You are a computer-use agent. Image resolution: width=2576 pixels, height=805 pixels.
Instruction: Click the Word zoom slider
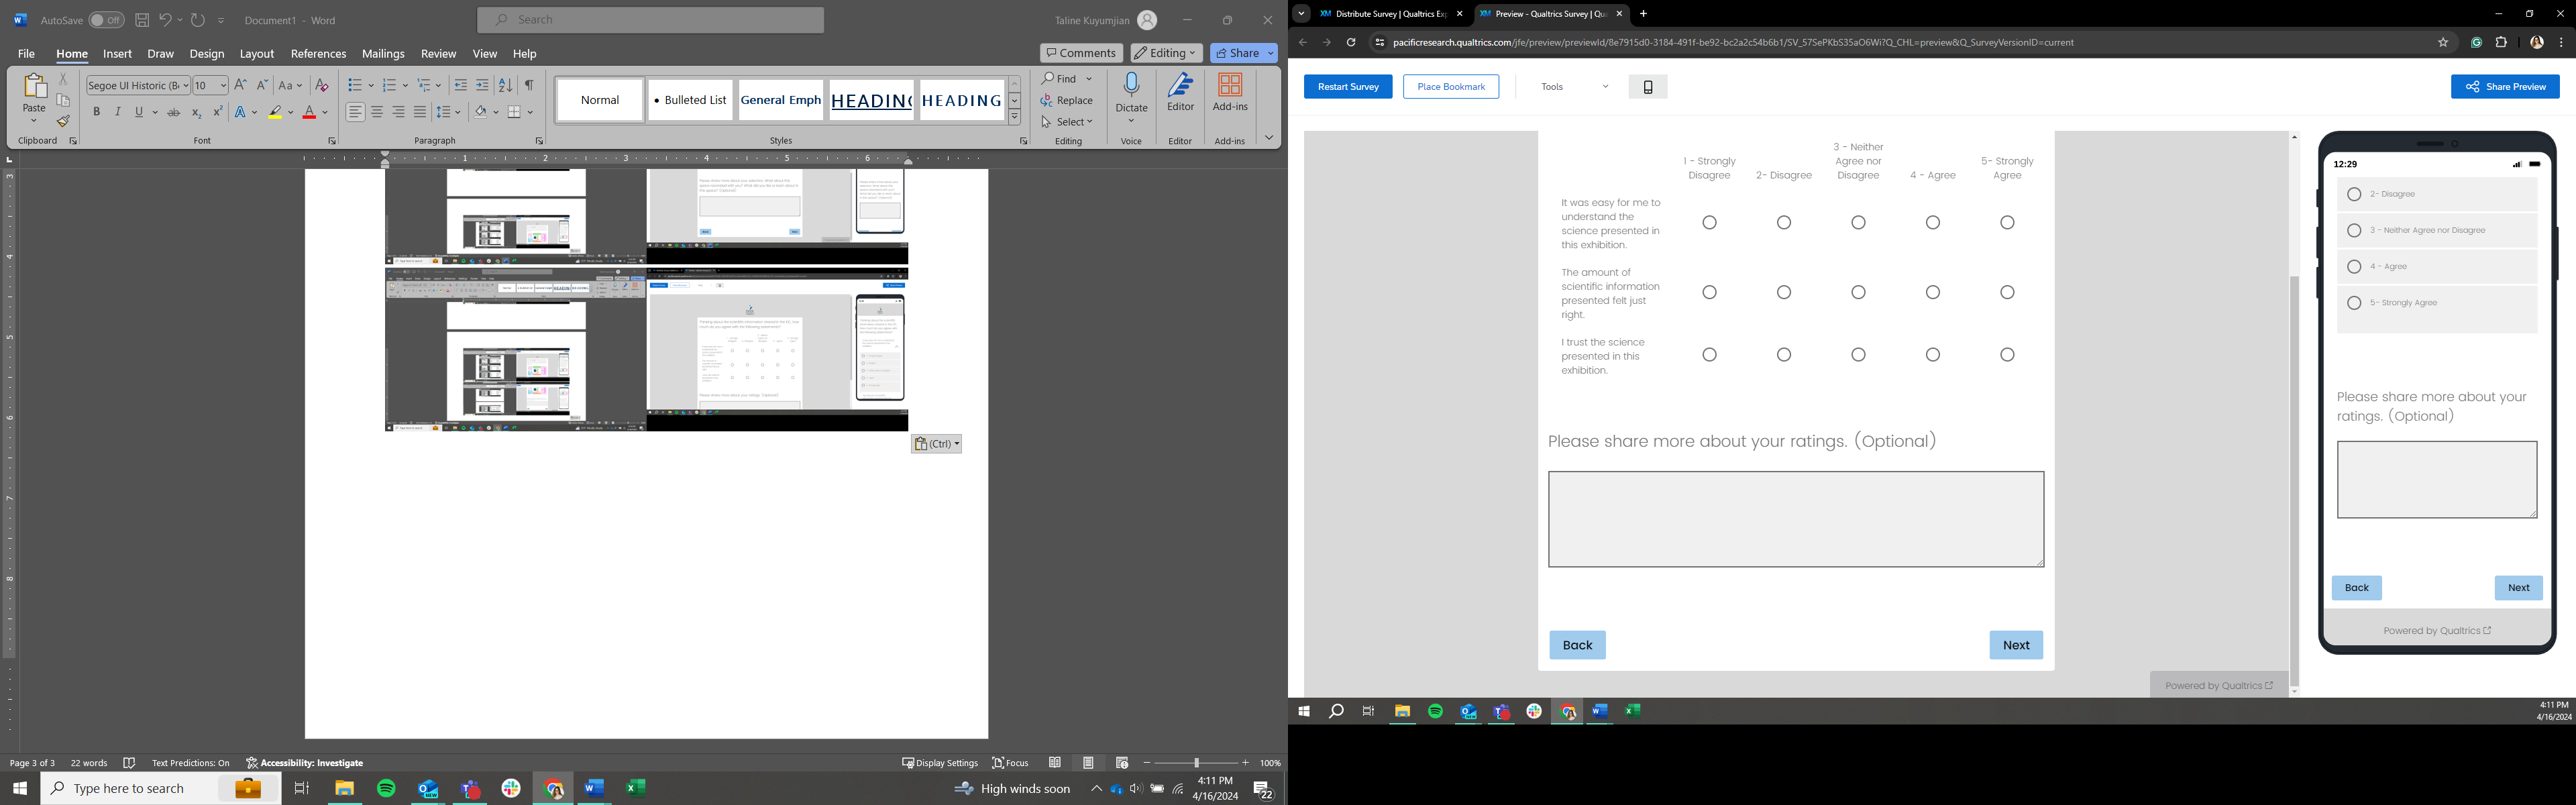[1196, 763]
